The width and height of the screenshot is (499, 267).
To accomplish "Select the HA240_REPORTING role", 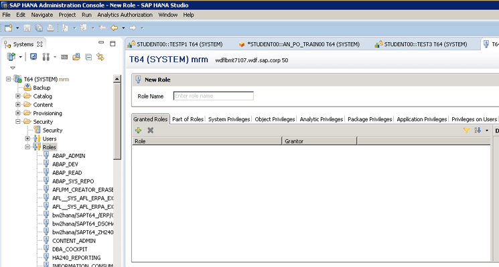I will click(76, 258).
